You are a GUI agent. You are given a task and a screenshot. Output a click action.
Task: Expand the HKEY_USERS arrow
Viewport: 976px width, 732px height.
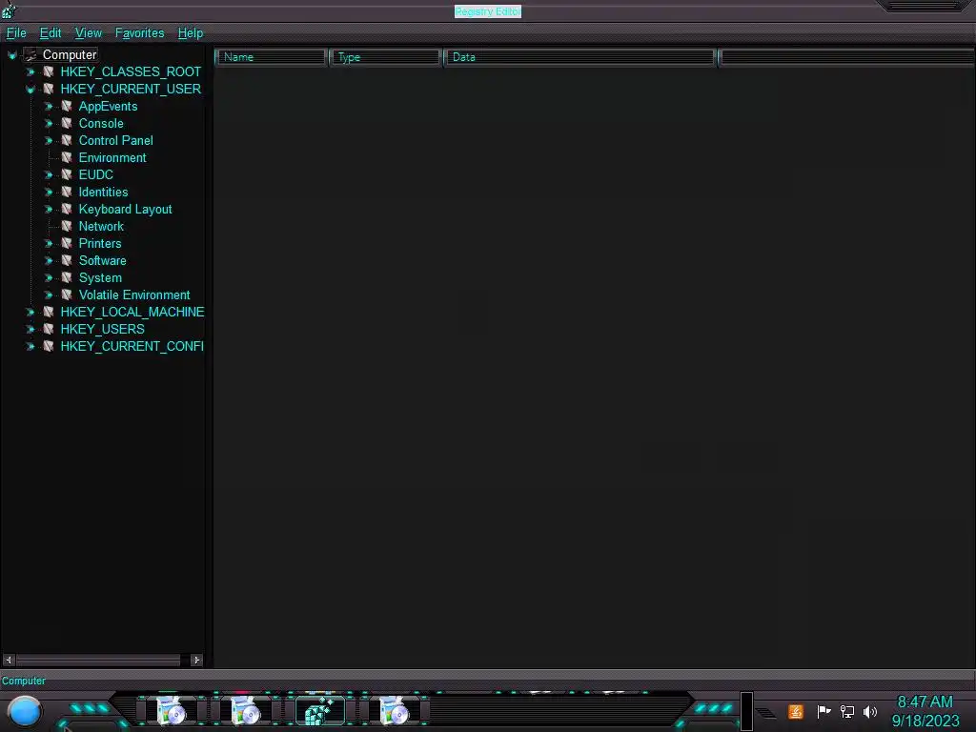30,329
